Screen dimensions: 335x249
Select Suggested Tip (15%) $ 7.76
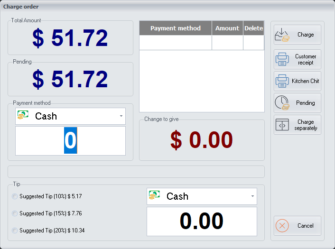(x=15, y=213)
